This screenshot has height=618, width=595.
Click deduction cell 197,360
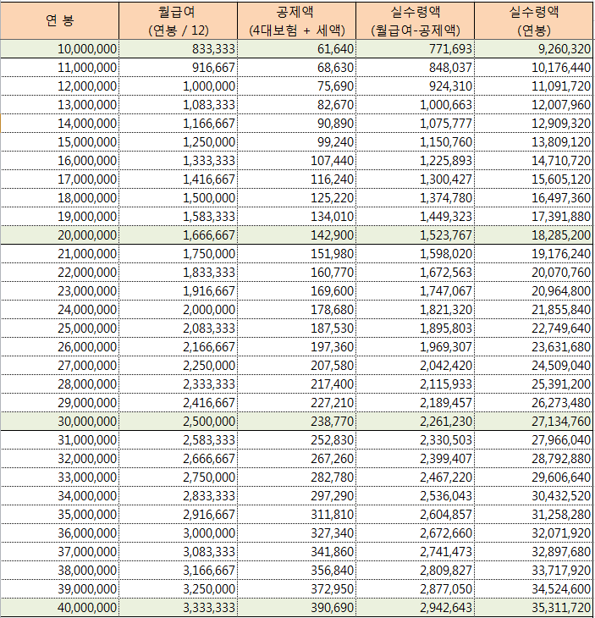pos(297,347)
